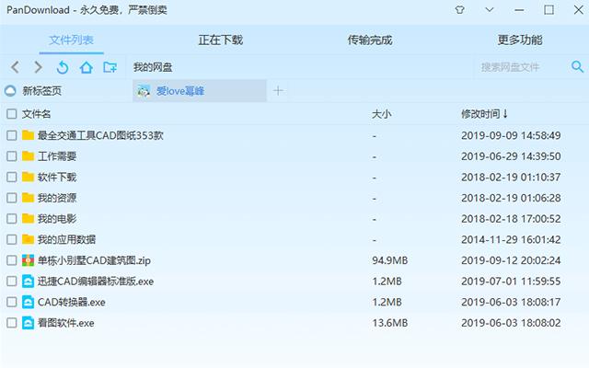Open the 软件下载 folder name
This screenshot has height=368, width=589.
point(57,177)
